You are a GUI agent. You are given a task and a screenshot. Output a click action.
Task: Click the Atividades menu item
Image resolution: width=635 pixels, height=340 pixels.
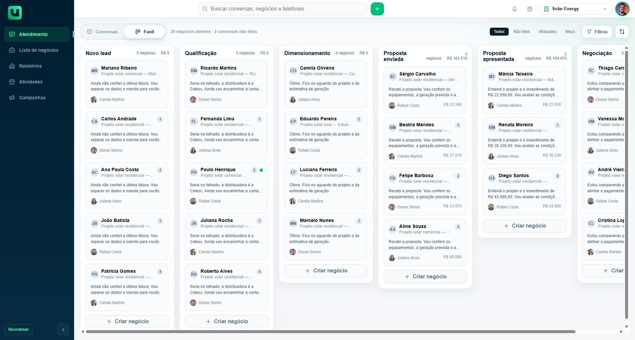pyautogui.click(x=37, y=82)
